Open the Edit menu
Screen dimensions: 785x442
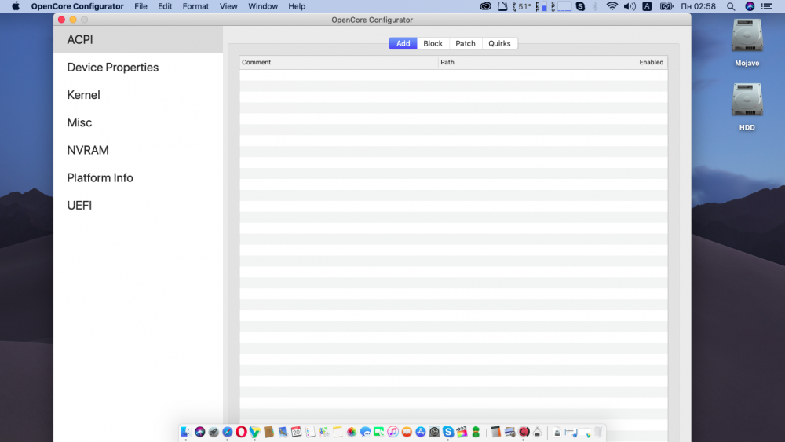click(165, 6)
